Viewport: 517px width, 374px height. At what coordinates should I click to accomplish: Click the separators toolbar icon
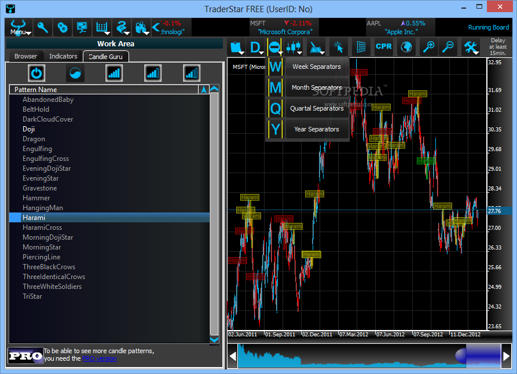pos(275,47)
